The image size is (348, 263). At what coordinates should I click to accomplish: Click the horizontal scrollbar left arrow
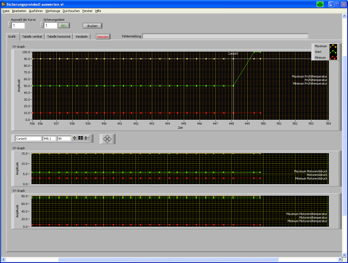click(x=4, y=259)
